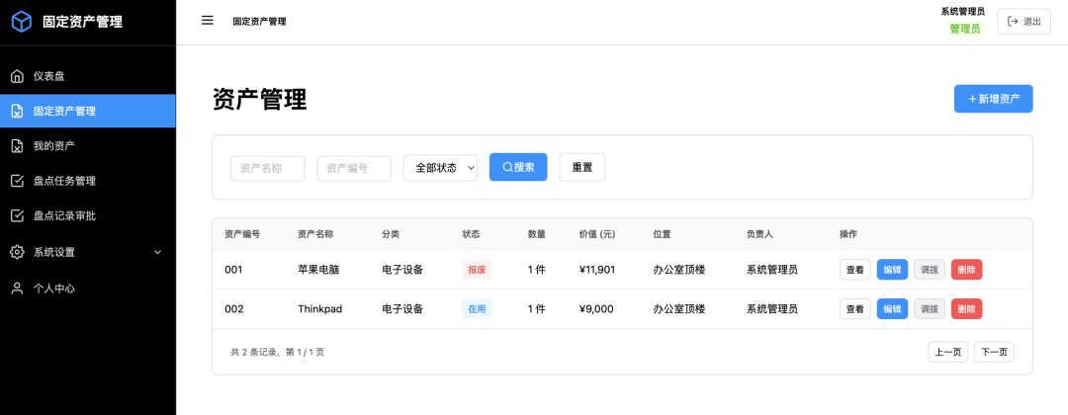Click the checkbox icon beside 盘点任务管理

point(18,181)
